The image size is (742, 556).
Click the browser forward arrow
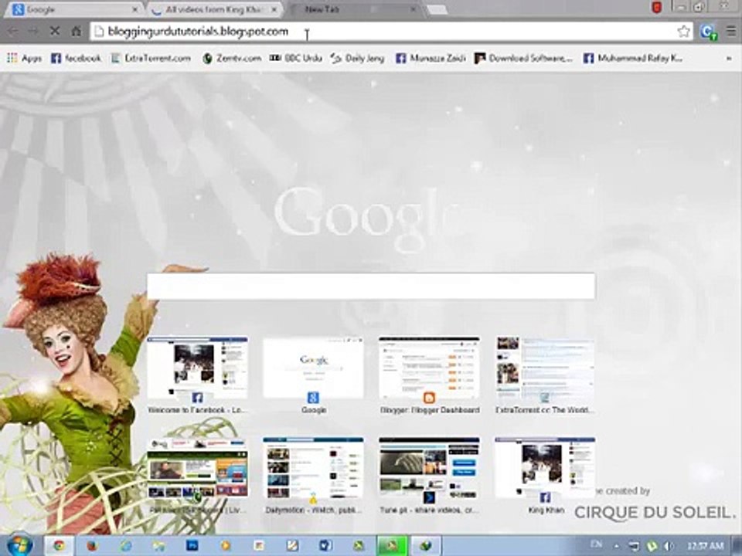pos(33,31)
